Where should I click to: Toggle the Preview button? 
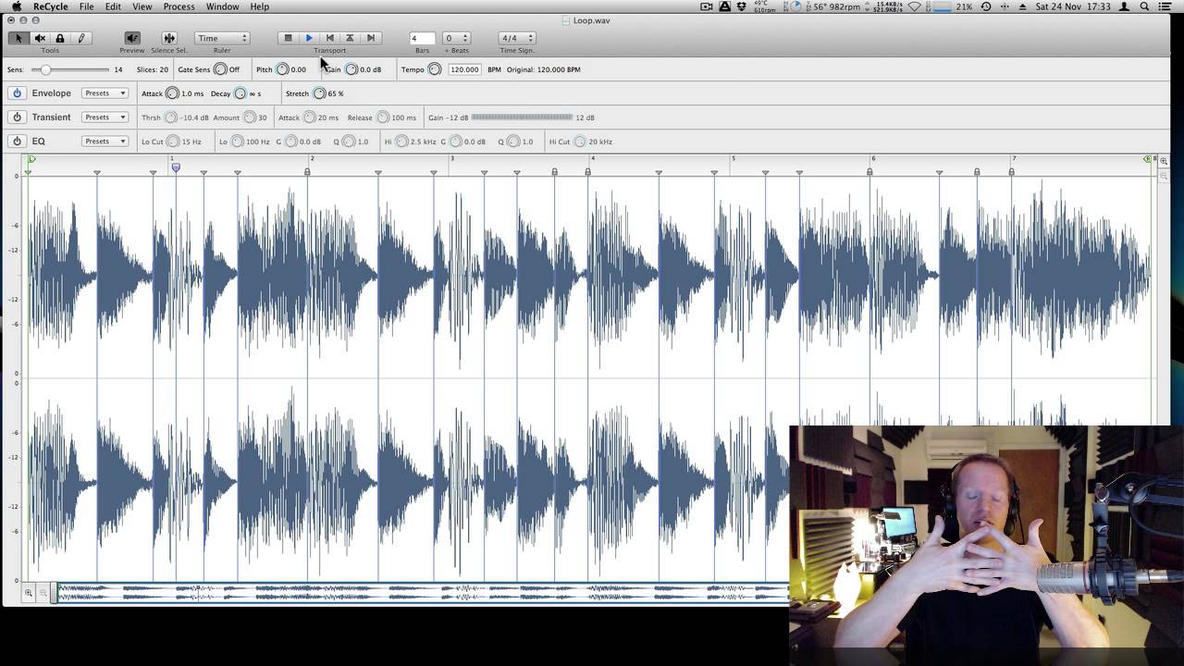point(132,38)
